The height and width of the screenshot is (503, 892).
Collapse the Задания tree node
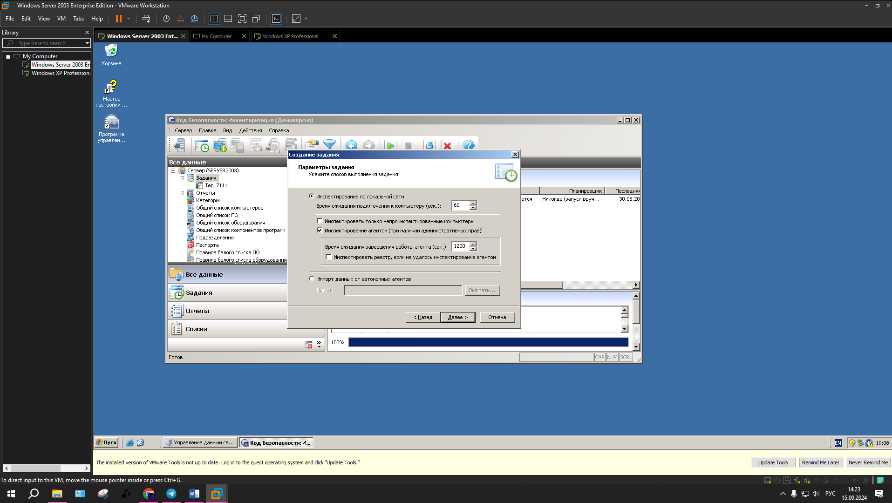(182, 178)
